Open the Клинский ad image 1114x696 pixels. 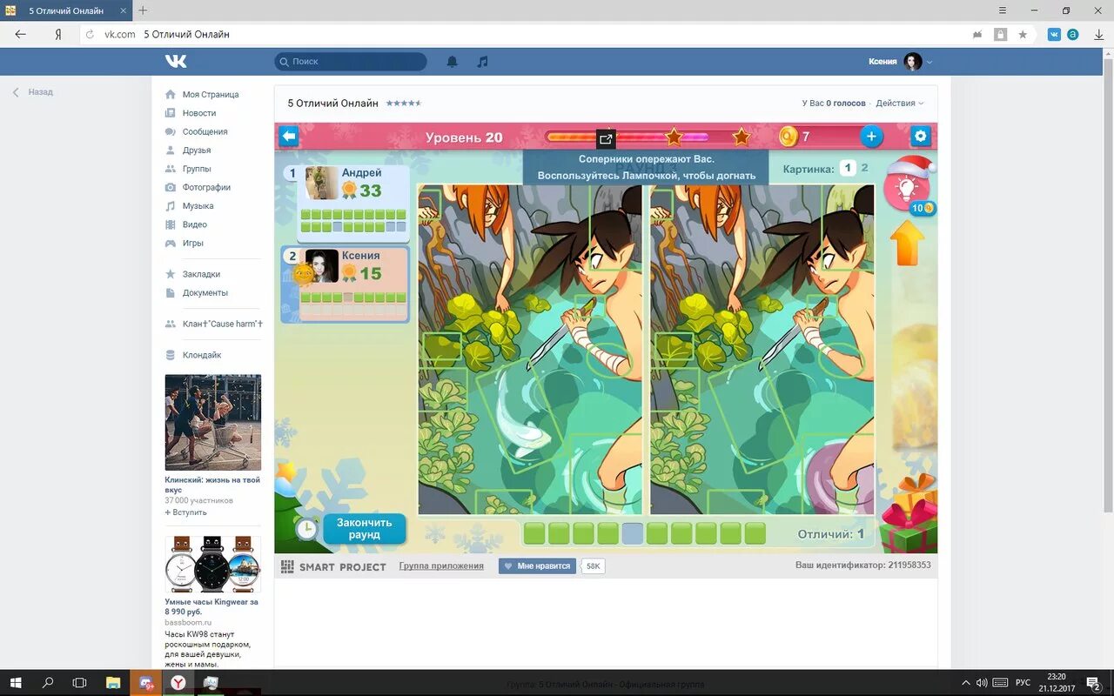click(213, 423)
